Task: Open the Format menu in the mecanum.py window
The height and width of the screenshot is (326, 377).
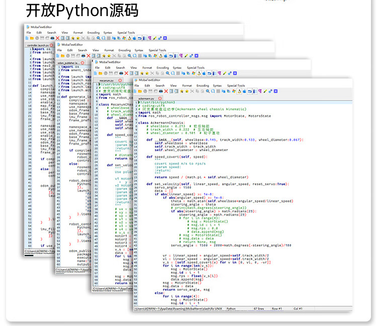Action: click(147, 68)
